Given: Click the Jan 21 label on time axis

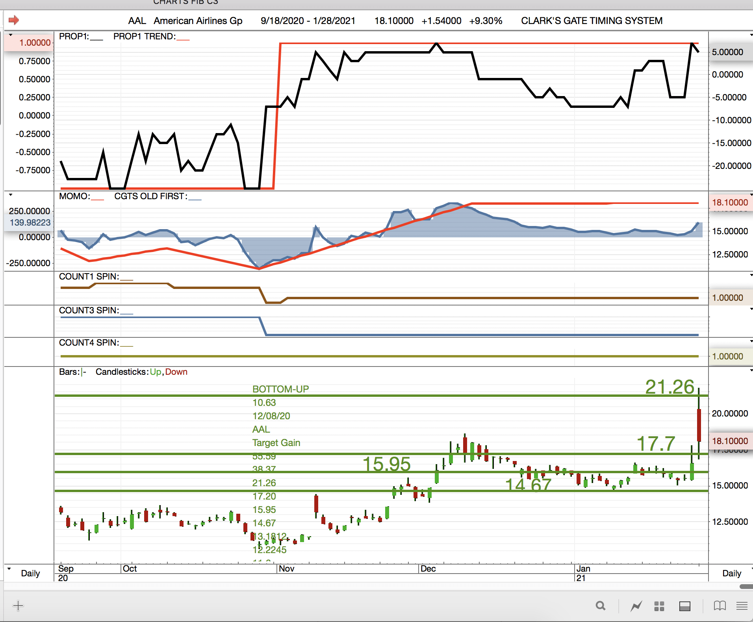Looking at the screenshot, I should 583,573.
